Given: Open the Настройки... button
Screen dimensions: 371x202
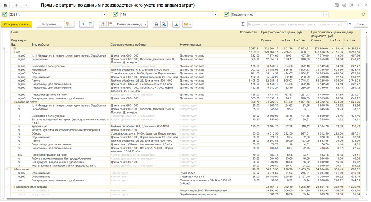Looking at the screenshot, I should (x=49, y=24).
